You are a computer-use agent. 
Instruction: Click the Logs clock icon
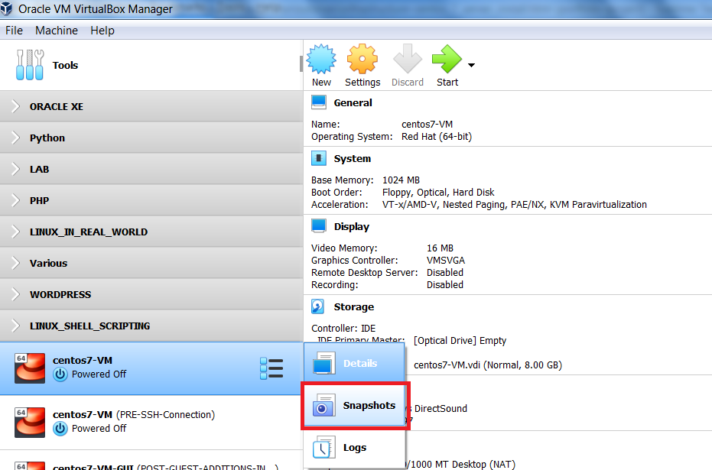click(x=324, y=448)
